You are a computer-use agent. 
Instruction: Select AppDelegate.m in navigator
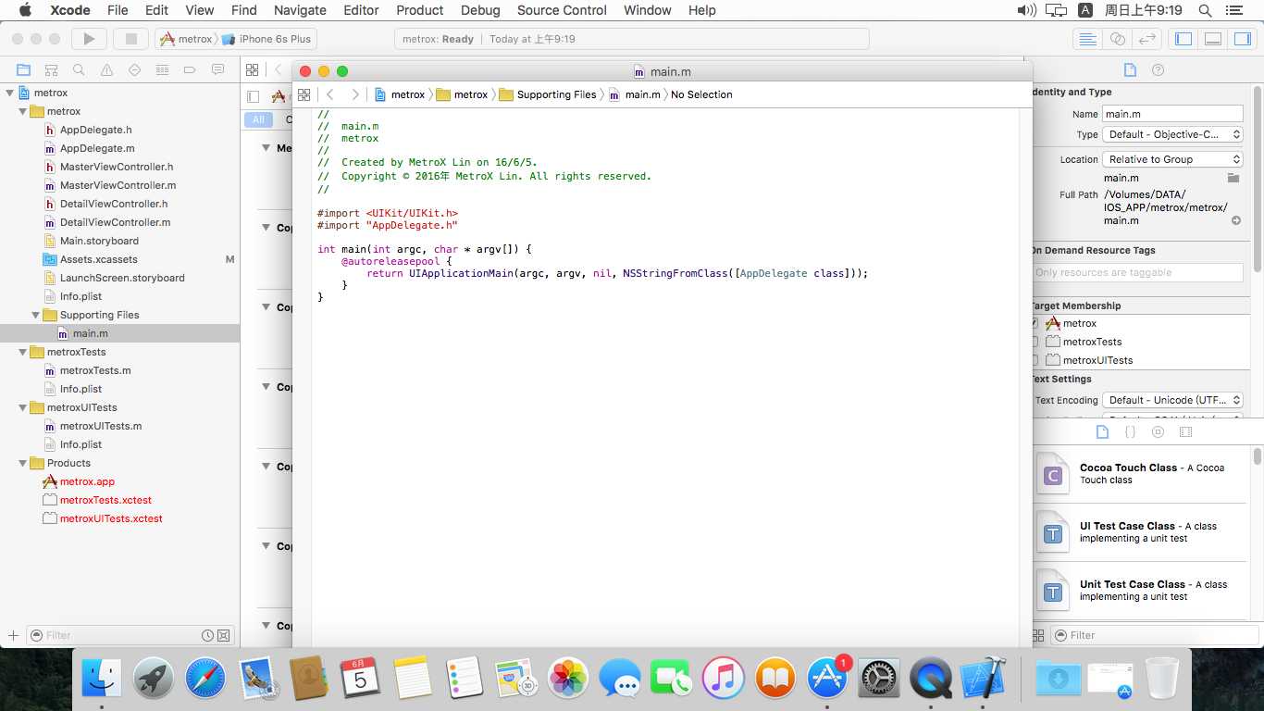[97, 148]
